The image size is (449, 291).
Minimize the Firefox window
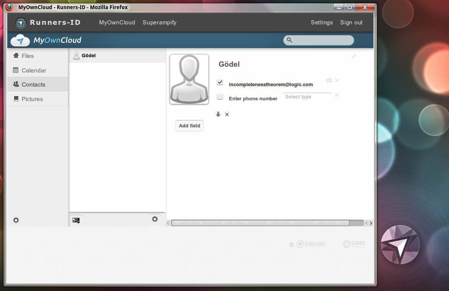click(x=339, y=8)
